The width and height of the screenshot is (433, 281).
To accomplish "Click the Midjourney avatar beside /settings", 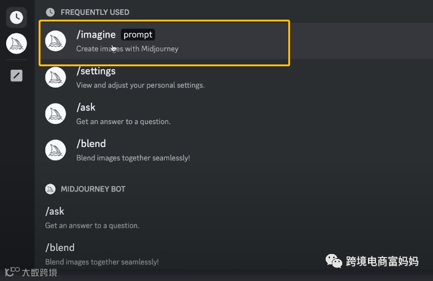I will click(x=56, y=77).
